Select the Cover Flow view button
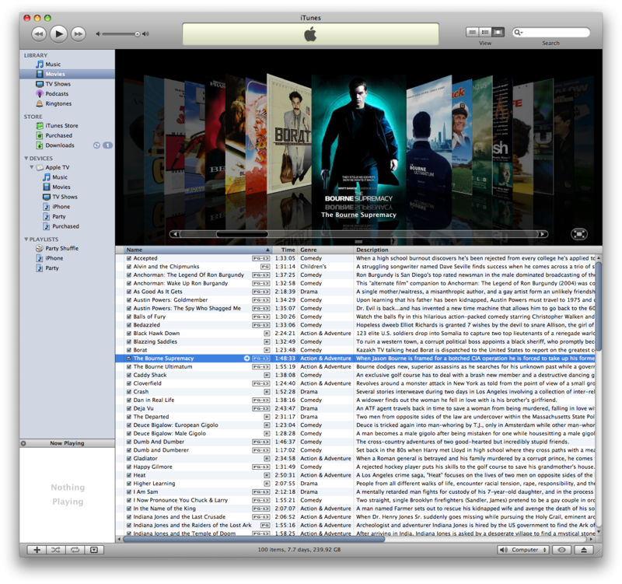 pos(498,32)
